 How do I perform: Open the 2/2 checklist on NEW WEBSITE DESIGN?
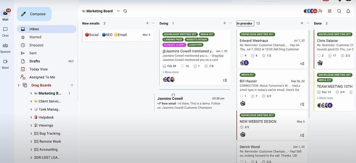pyautogui.click(x=244, y=127)
